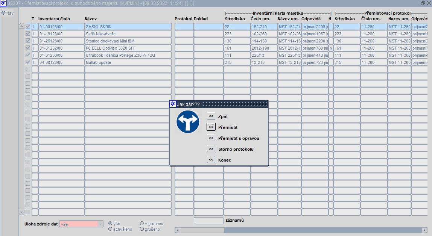
Task: Toggle checkbox for row ZASKL SKRIN
Action: coord(28,27)
